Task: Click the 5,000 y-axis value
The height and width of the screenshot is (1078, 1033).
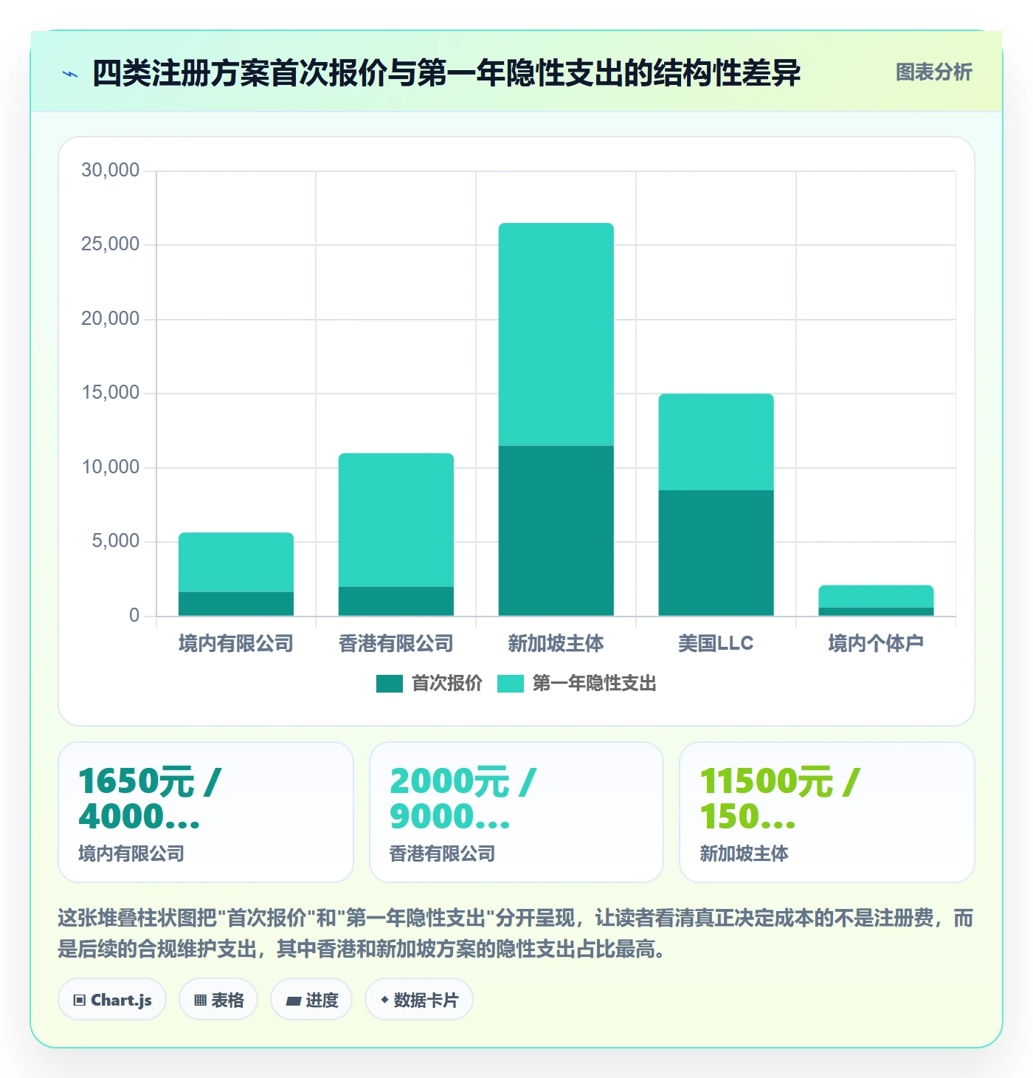Action: (x=116, y=541)
